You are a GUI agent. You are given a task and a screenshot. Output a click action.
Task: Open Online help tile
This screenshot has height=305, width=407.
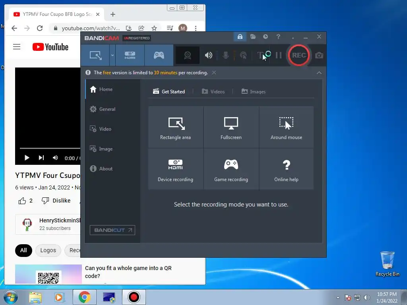coord(286,169)
